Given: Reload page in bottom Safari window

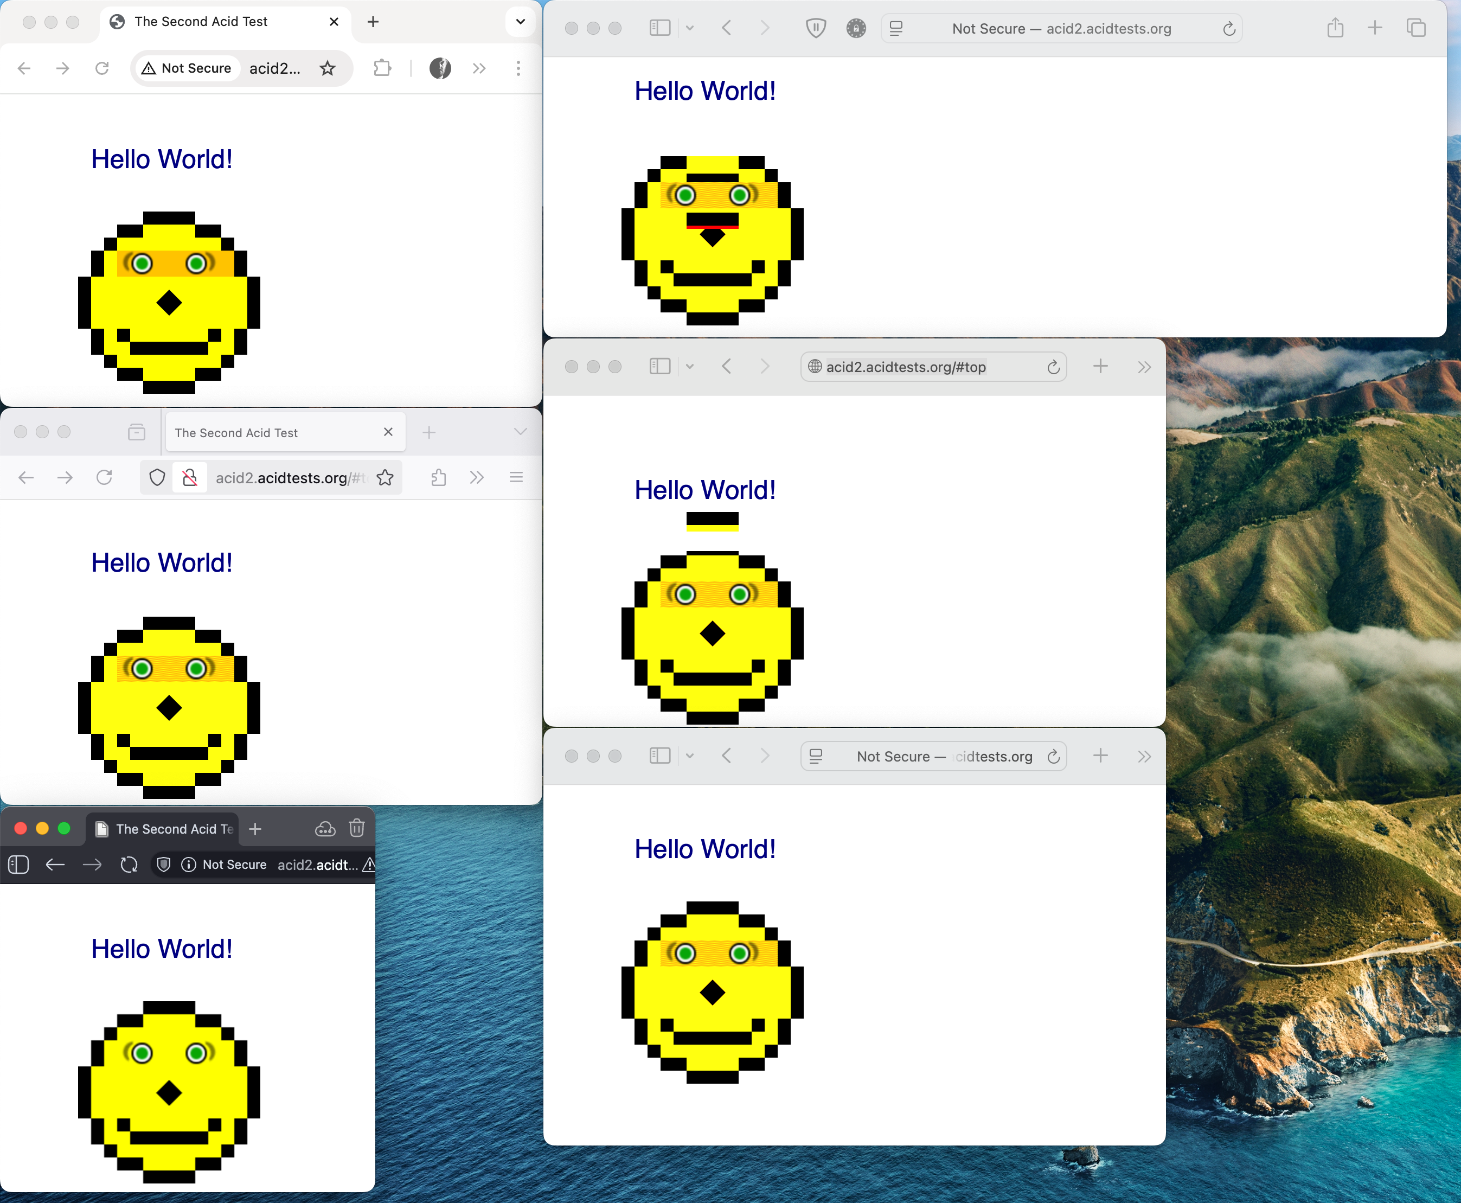Looking at the screenshot, I should [x=1053, y=756].
